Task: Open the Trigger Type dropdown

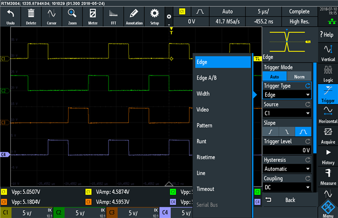Action: coord(287,95)
